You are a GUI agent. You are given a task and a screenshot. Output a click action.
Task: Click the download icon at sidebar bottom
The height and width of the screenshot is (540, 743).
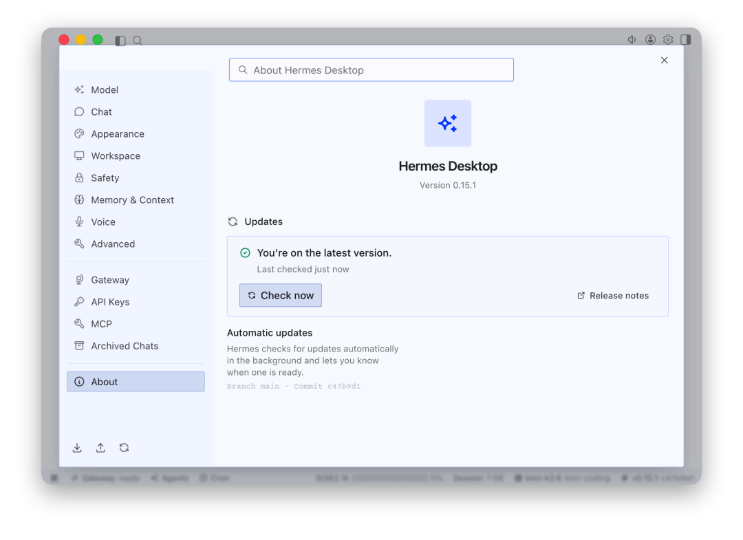coord(77,448)
